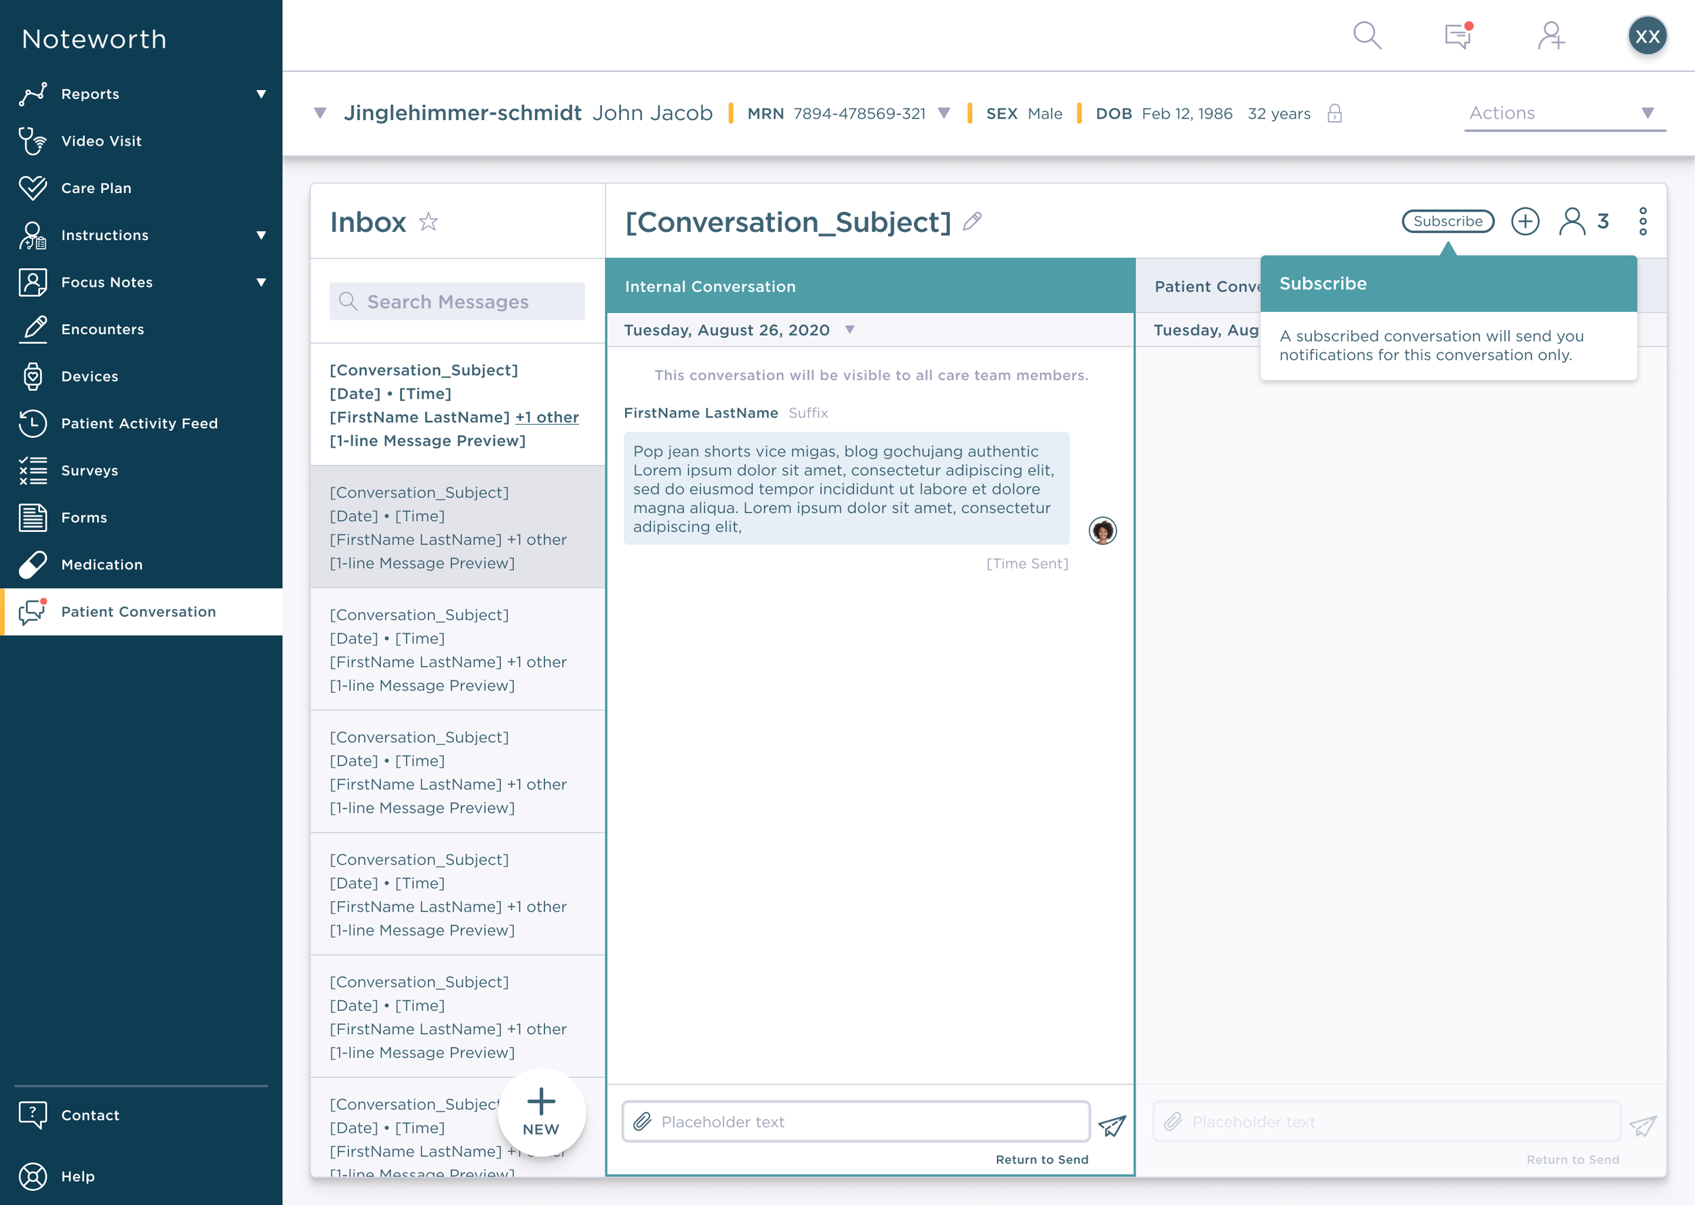Click the '+1 other' link in first conversation
The width and height of the screenshot is (1695, 1205).
[x=547, y=417]
